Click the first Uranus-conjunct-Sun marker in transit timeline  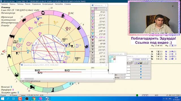point(37,70)
